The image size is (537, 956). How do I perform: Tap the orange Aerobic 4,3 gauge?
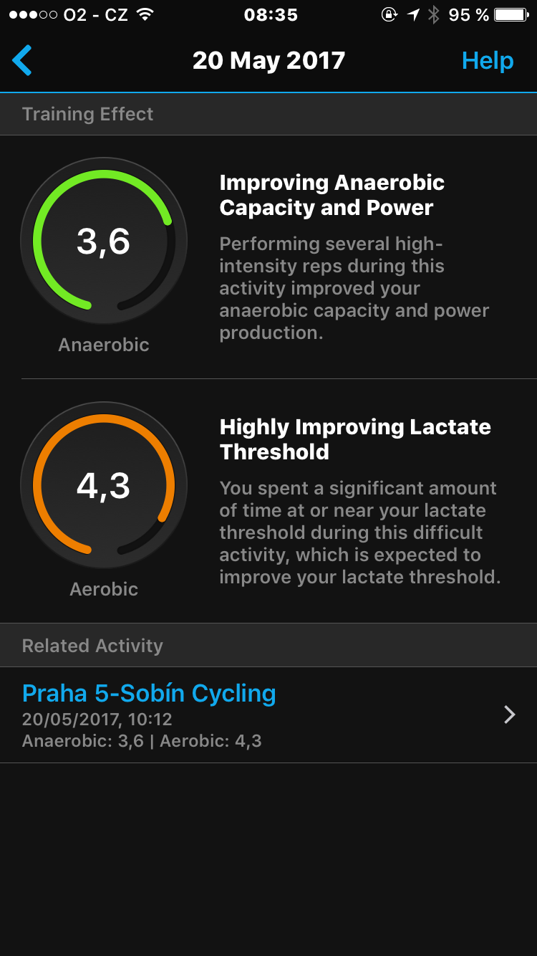tap(104, 486)
